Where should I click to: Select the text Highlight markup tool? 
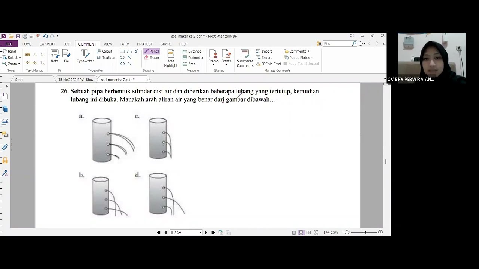pyautogui.click(x=27, y=54)
